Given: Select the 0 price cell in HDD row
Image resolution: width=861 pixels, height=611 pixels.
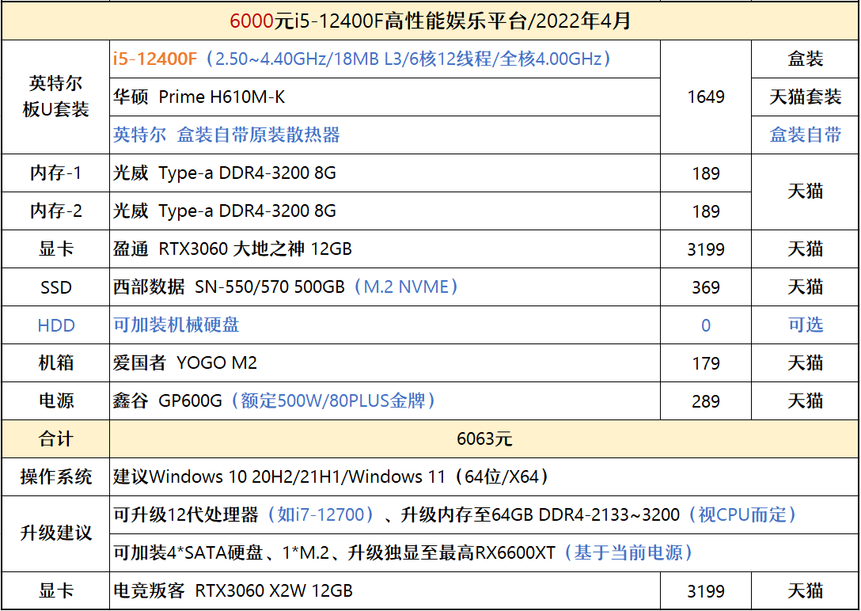Looking at the screenshot, I should (x=706, y=325).
